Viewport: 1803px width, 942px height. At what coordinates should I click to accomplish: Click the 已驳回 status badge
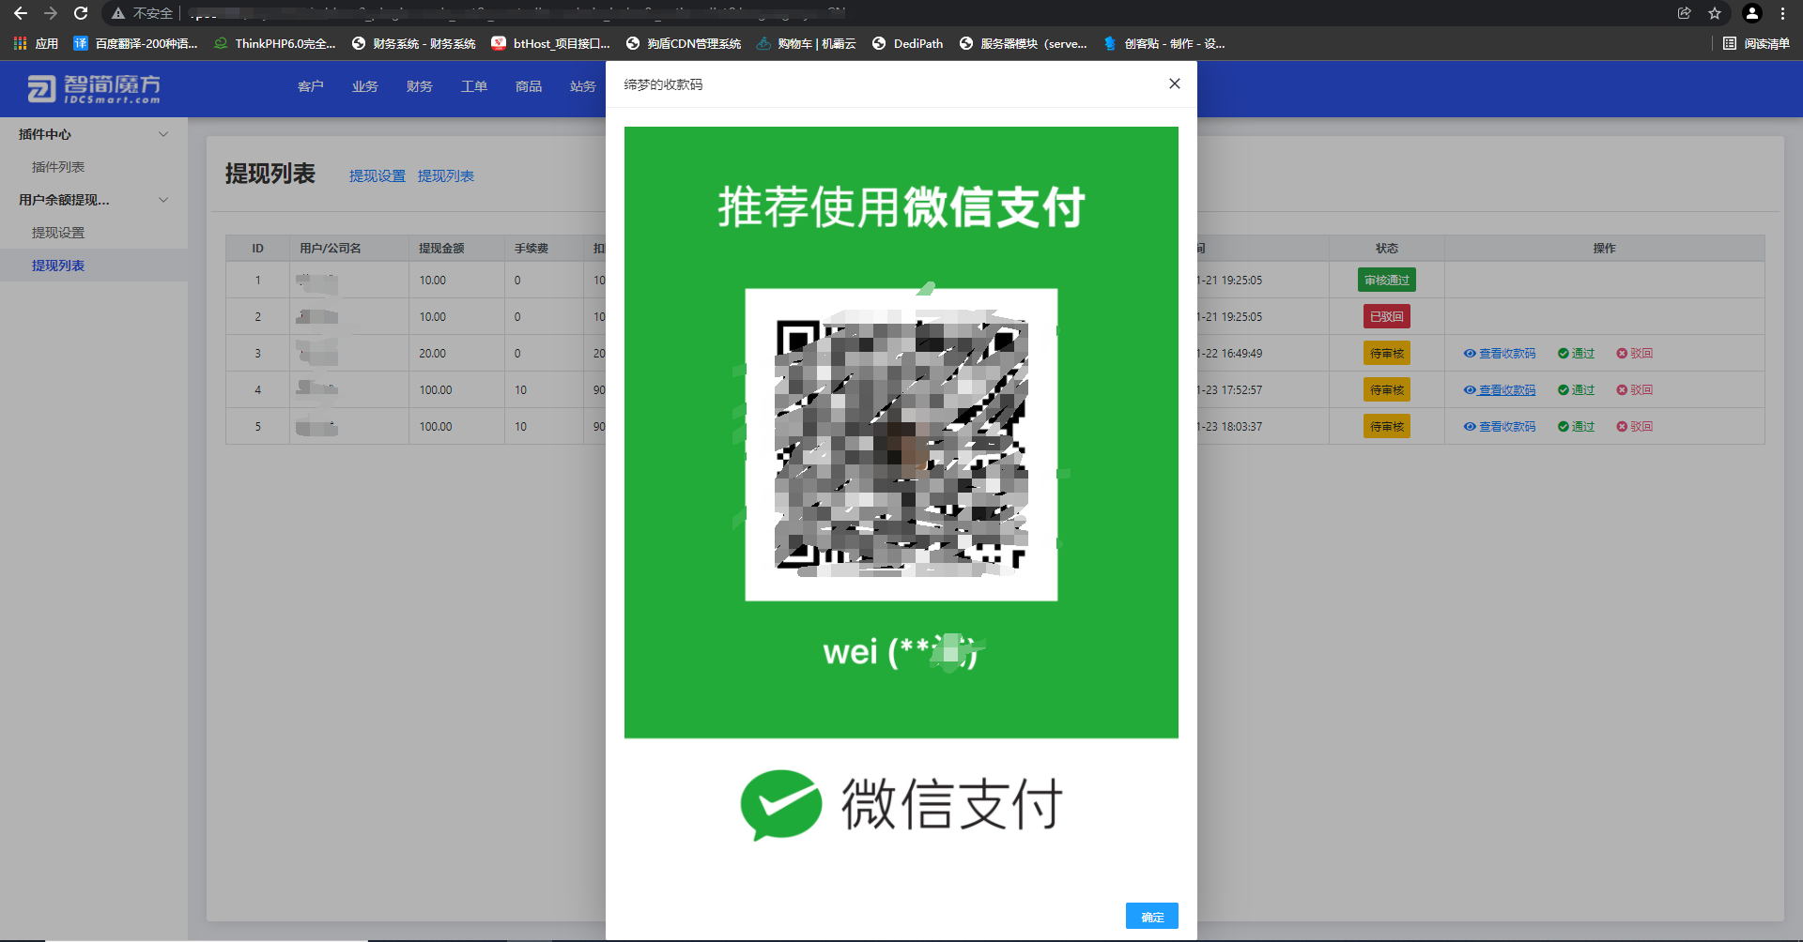[x=1386, y=316]
